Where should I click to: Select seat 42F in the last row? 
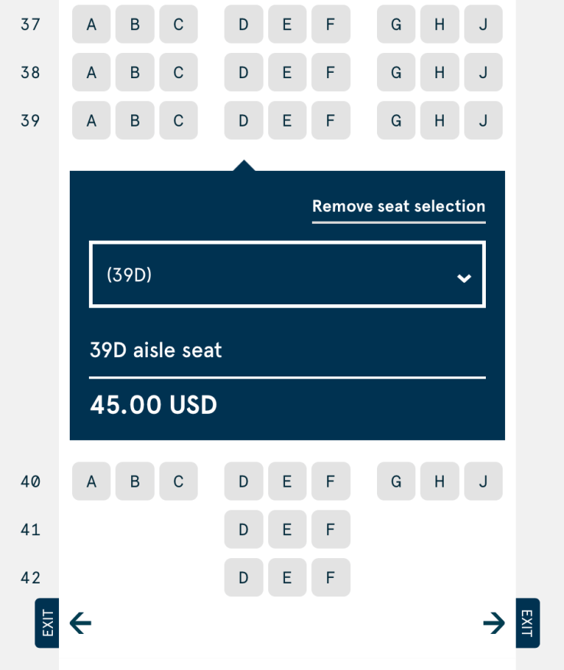[330, 577]
